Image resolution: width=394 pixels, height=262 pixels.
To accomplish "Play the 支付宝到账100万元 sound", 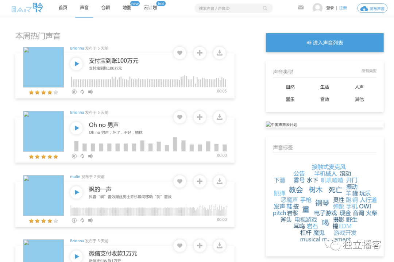I will click(77, 64).
